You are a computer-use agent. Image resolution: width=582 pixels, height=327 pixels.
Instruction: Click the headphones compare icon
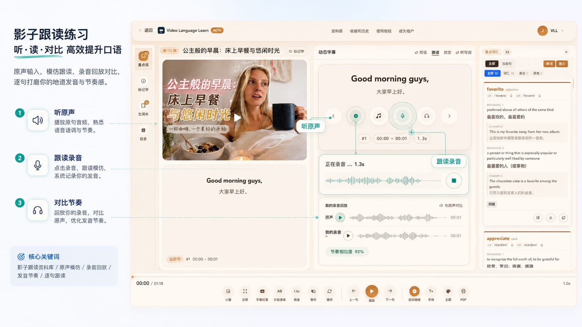(x=427, y=116)
